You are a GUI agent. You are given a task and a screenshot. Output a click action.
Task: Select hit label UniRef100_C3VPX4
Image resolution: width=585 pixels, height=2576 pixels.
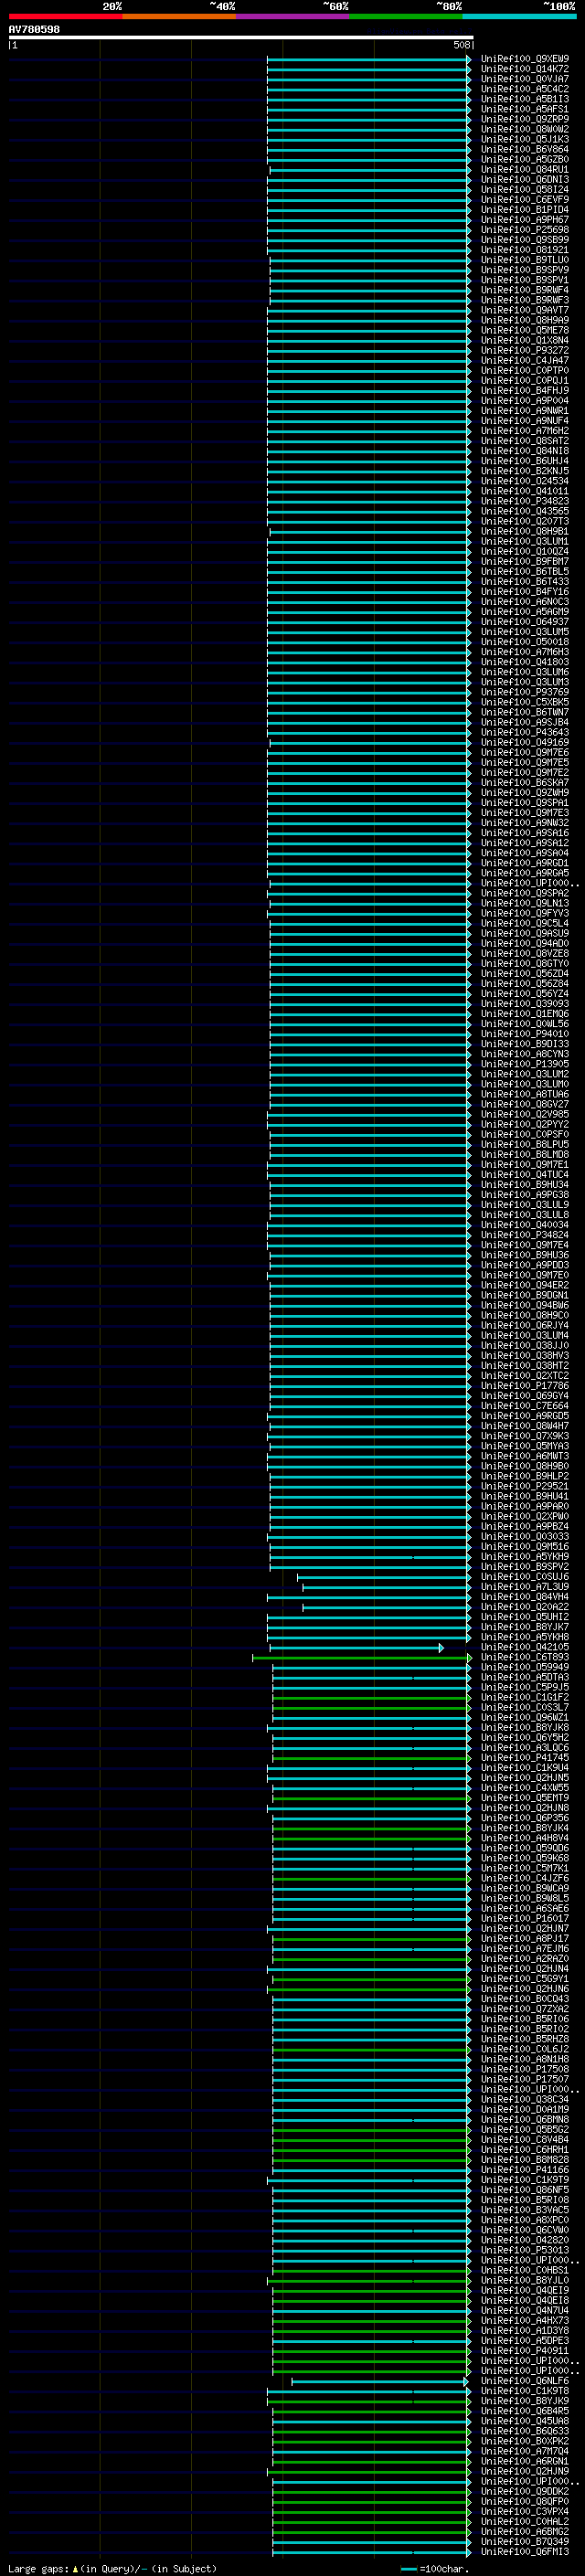(525, 2511)
